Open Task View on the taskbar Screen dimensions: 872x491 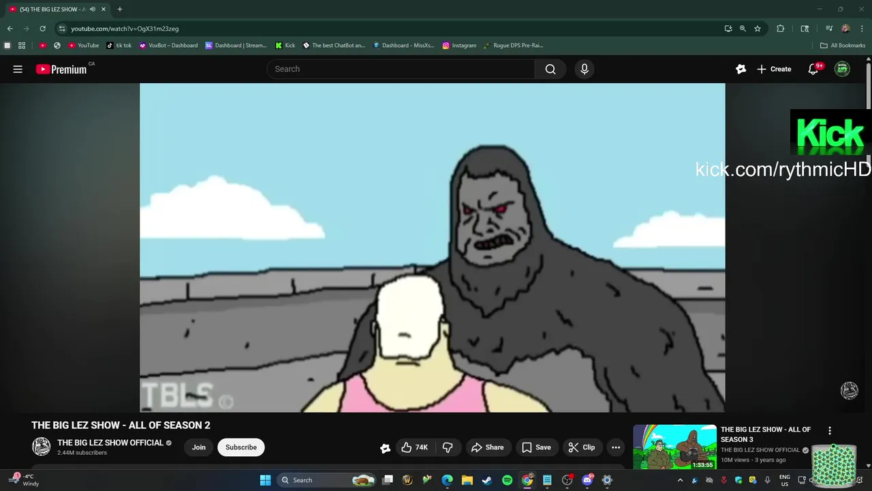point(388,480)
